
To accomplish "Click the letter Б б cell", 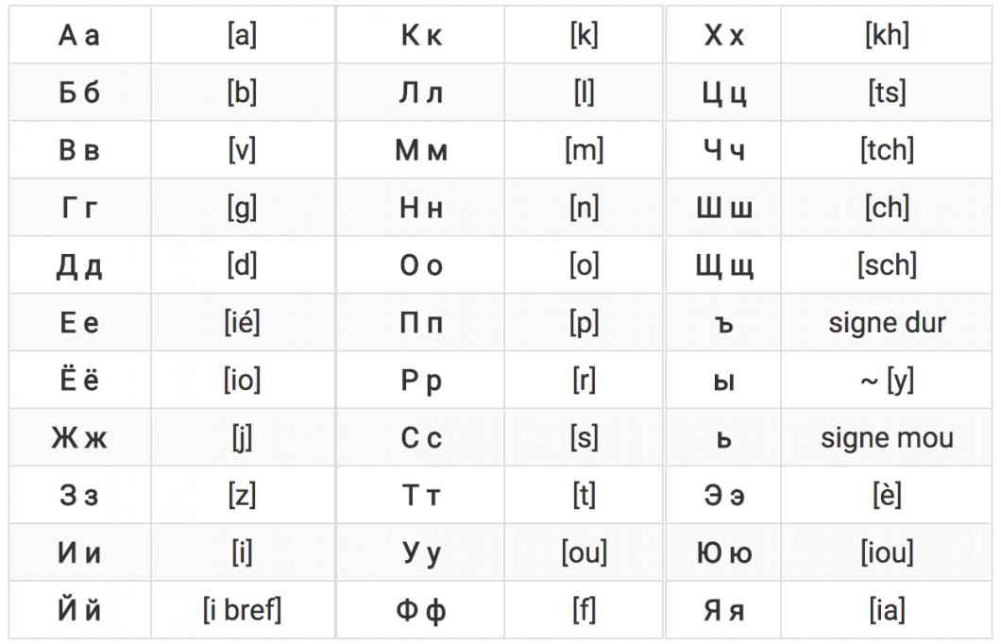I will click(x=79, y=93).
